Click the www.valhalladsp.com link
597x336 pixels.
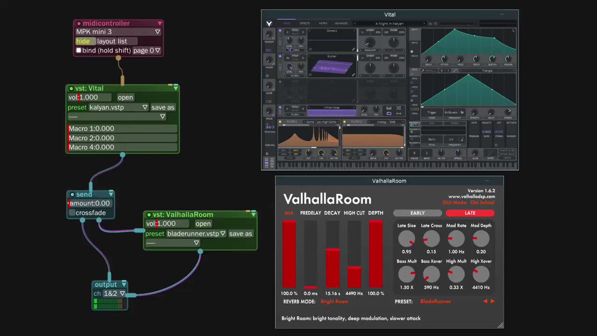click(472, 197)
